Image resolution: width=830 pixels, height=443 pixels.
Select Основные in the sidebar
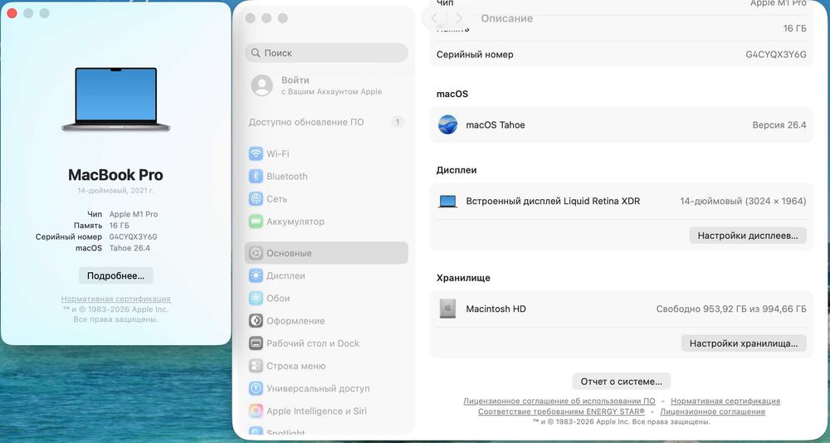[x=326, y=253]
